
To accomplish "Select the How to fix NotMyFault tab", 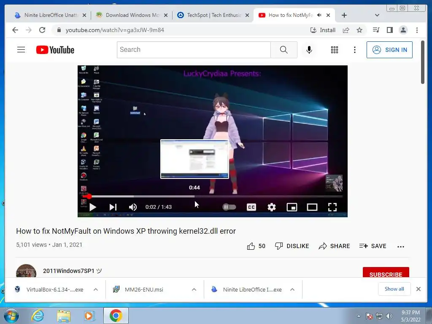I will [x=291, y=15].
